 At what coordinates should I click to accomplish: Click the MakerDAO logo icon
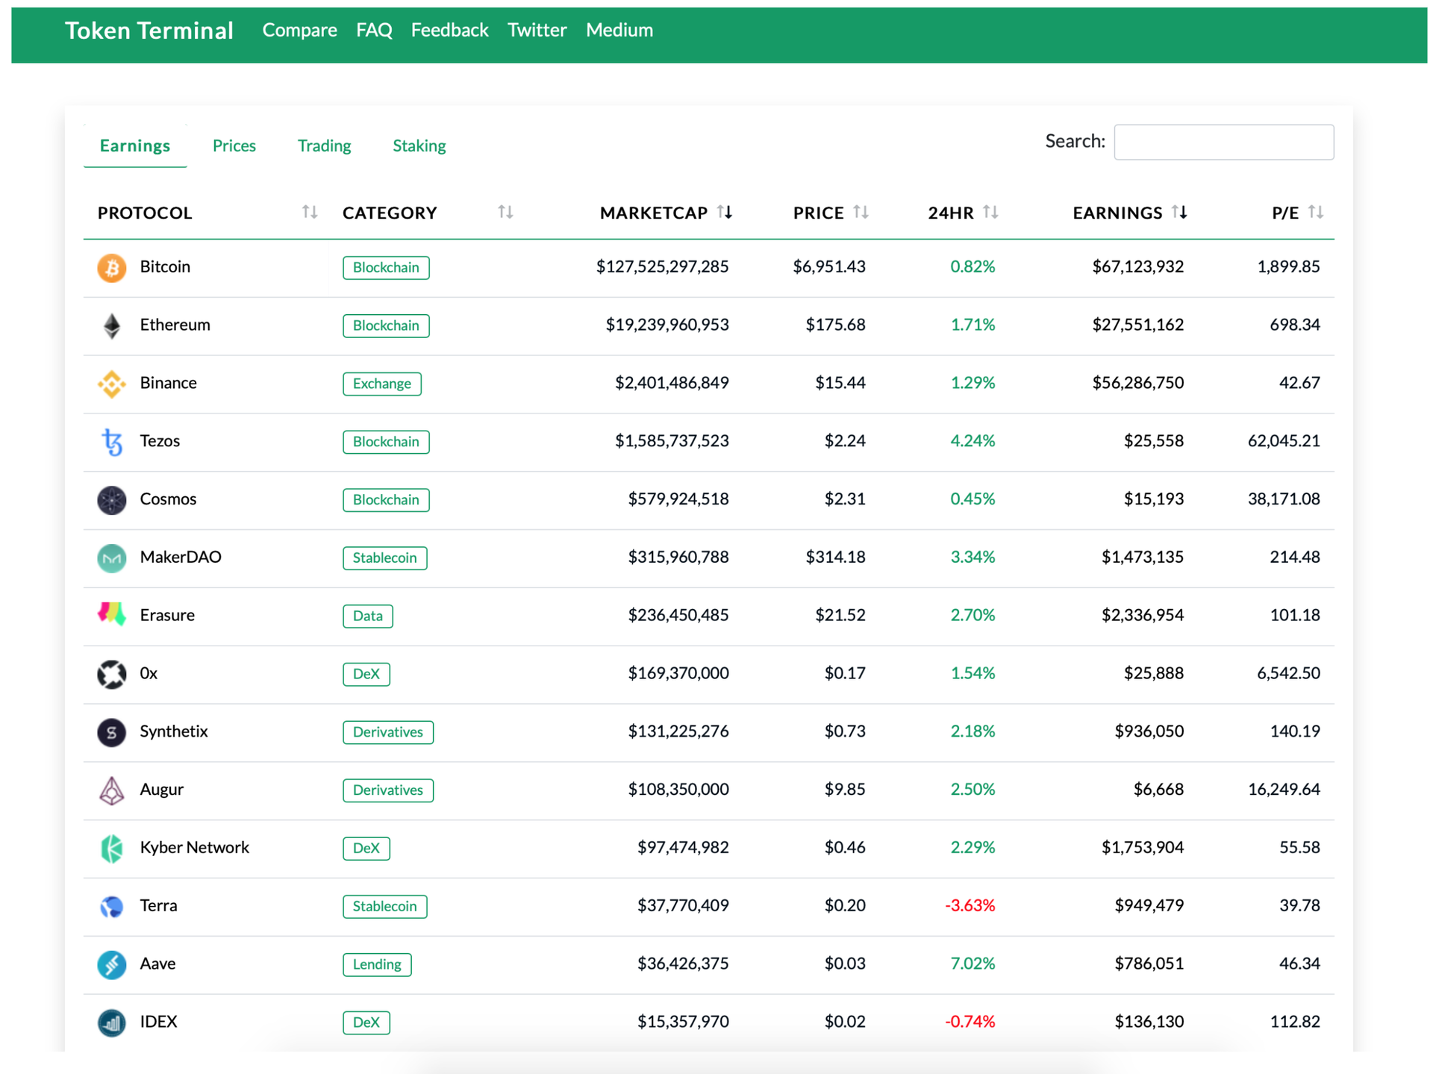point(111,558)
